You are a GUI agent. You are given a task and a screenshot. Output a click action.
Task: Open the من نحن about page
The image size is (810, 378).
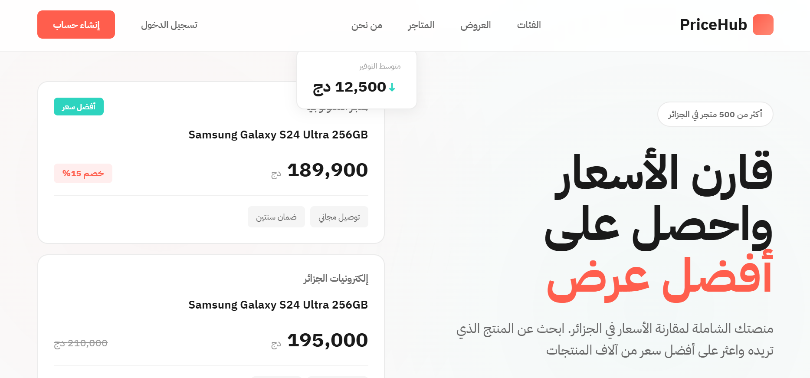pyautogui.click(x=367, y=25)
